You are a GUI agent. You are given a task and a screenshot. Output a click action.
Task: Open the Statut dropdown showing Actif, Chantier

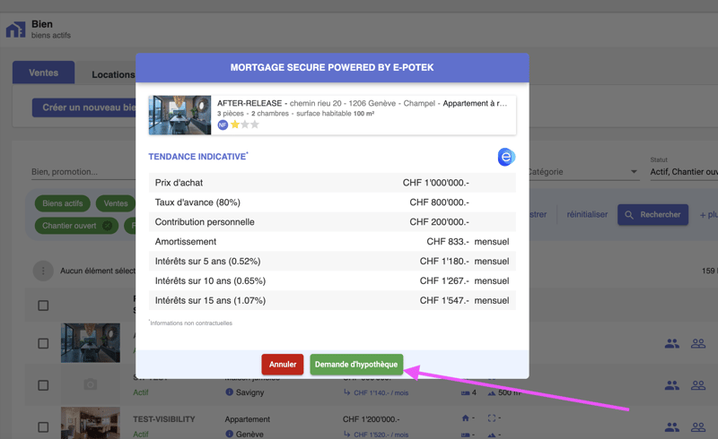coord(684,172)
